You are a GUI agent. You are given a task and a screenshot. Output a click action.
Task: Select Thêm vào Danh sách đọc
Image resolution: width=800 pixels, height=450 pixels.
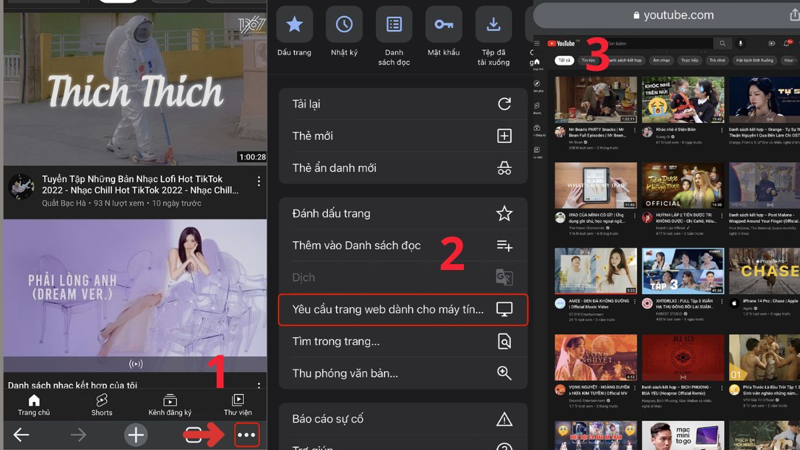(403, 245)
